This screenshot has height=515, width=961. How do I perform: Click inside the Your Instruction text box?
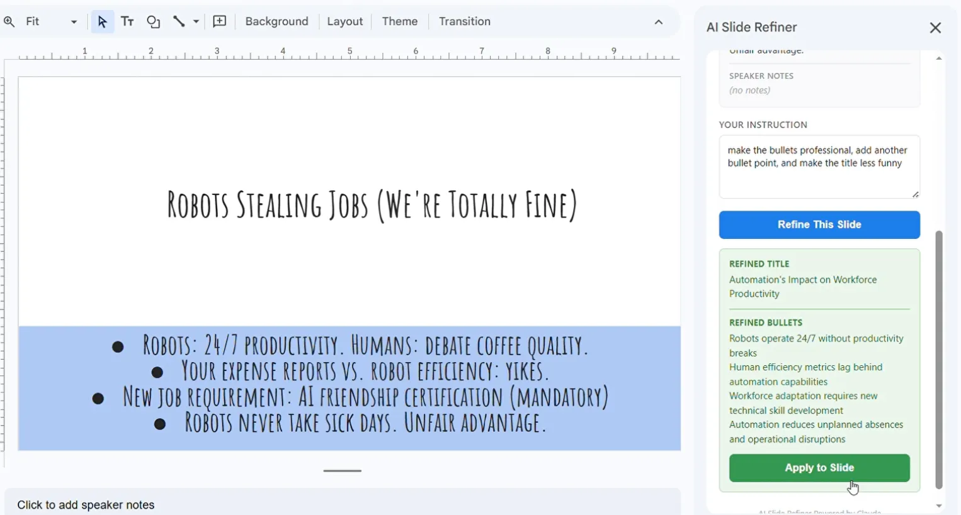(819, 167)
